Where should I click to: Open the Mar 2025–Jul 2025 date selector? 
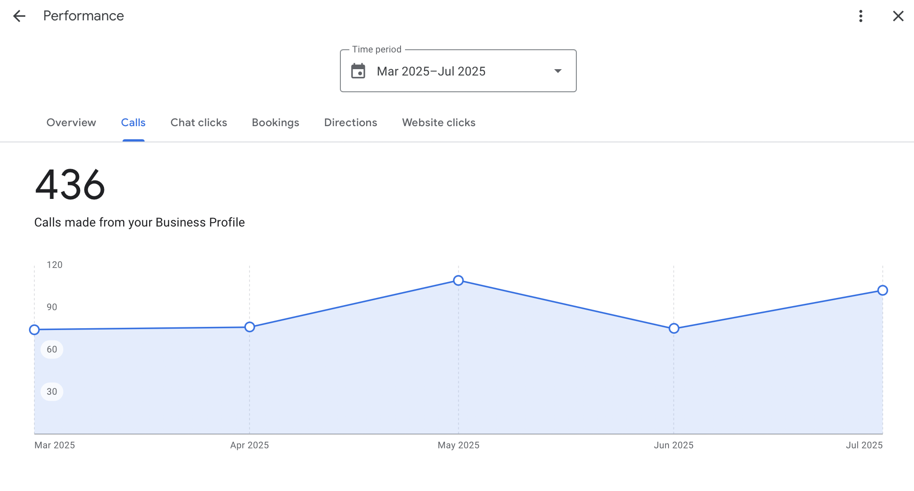[431, 71]
